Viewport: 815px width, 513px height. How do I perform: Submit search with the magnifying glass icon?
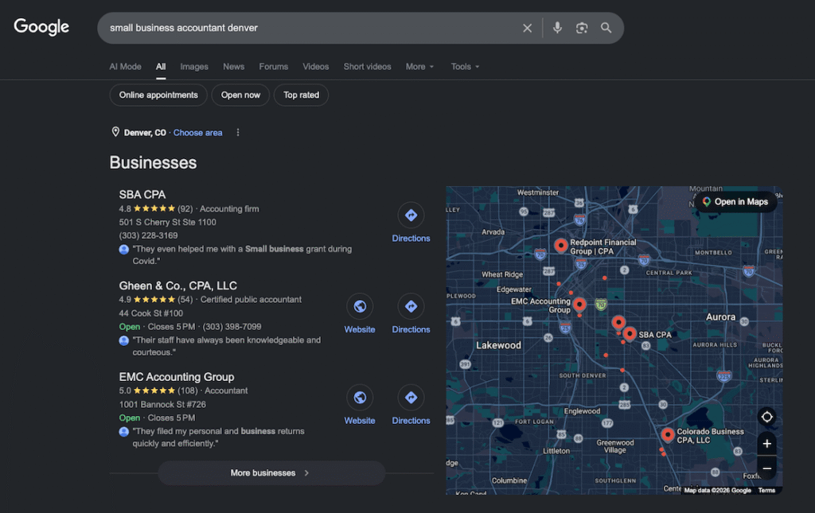pos(606,28)
